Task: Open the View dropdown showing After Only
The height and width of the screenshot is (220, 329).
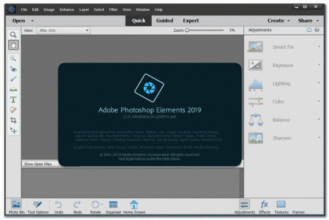Action: (64, 30)
